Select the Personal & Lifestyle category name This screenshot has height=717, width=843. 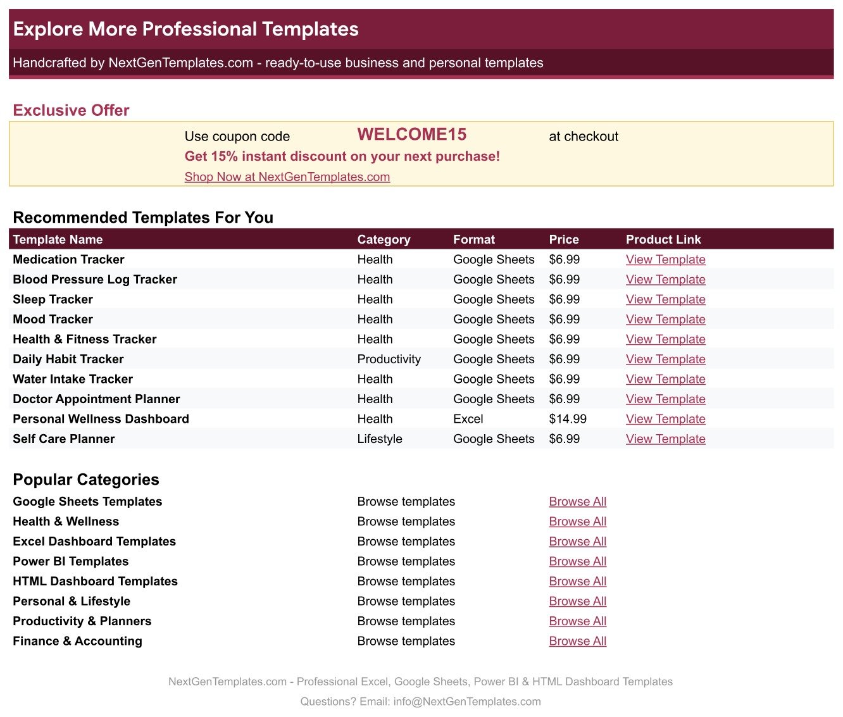click(72, 601)
